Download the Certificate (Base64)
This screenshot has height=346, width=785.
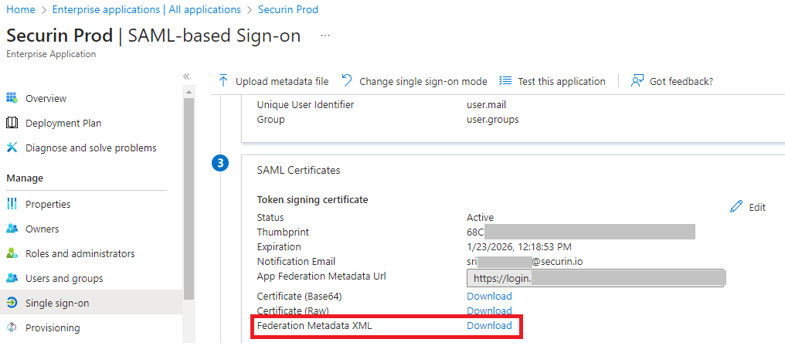489,296
